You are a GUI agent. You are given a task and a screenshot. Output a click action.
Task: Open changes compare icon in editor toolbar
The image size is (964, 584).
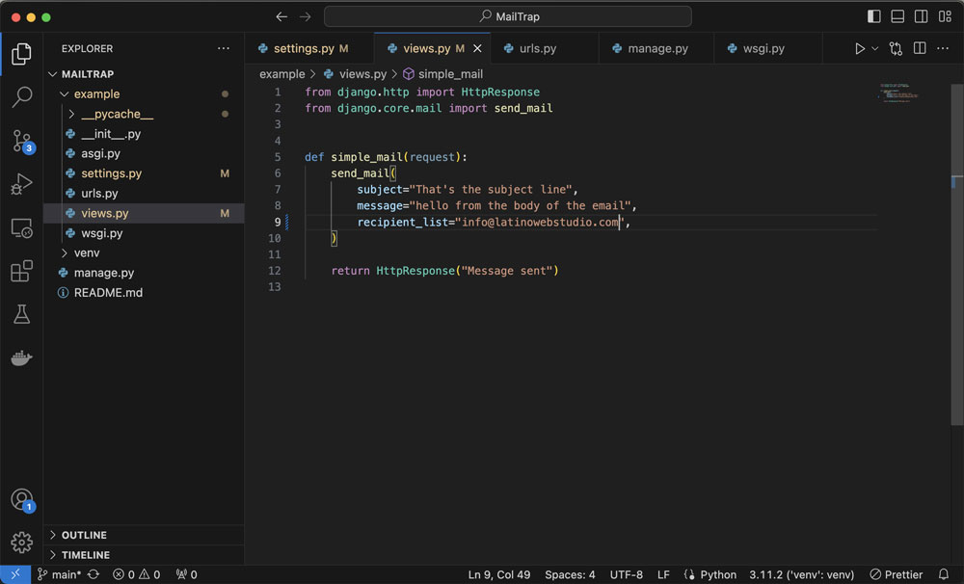pyautogui.click(x=896, y=48)
